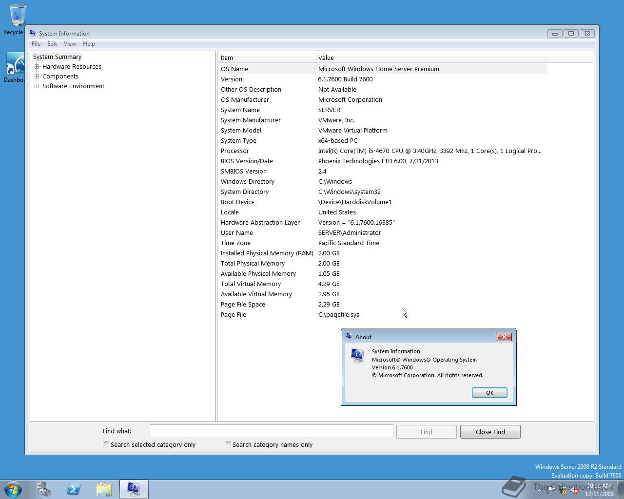Screen dimensions: 624x499
Task: Select the System Manufacturer row
Action: [x=382, y=120]
